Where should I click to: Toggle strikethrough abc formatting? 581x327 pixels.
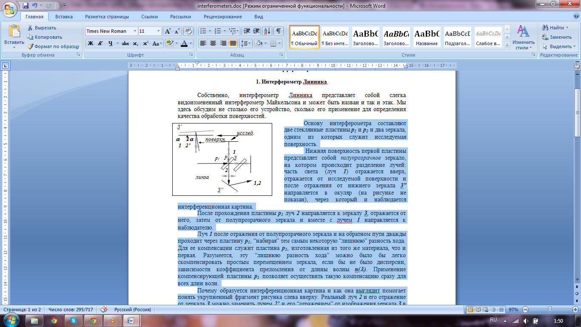pyautogui.click(x=125, y=43)
